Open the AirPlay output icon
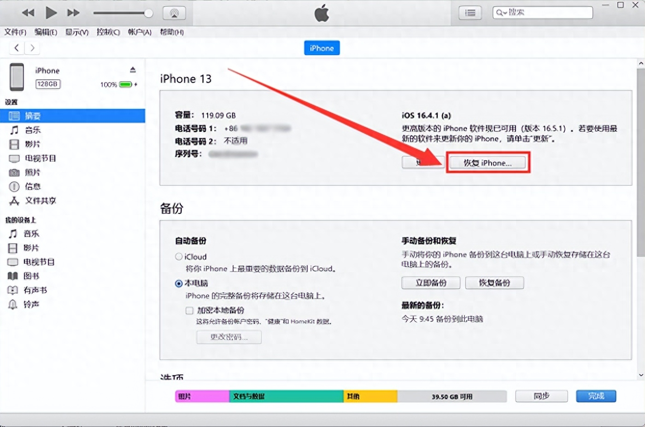The width and height of the screenshot is (645, 427). coord(174,13)
